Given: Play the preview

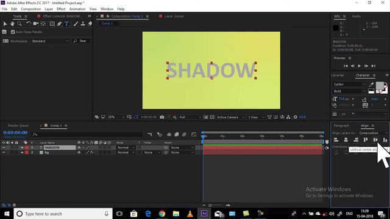Looking at the screenshot, I should [359, 66].
